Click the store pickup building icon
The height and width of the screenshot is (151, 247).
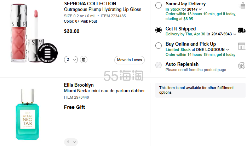(242, 46)
